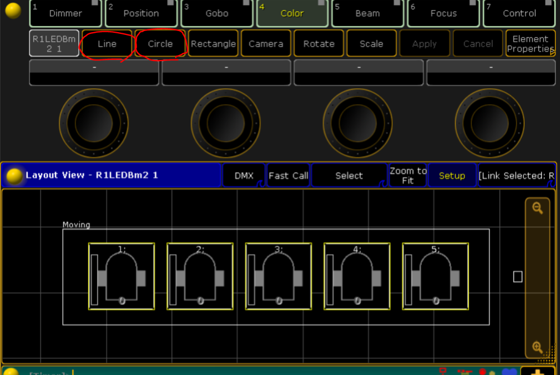Click the Camera button
560x375 pixels.
pos(266,43)
